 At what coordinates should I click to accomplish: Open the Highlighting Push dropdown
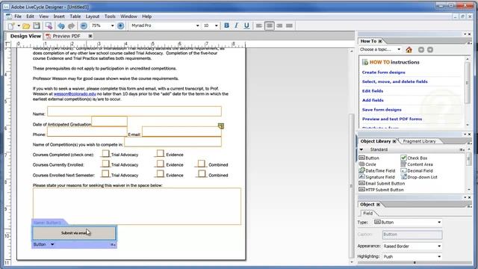439,257
